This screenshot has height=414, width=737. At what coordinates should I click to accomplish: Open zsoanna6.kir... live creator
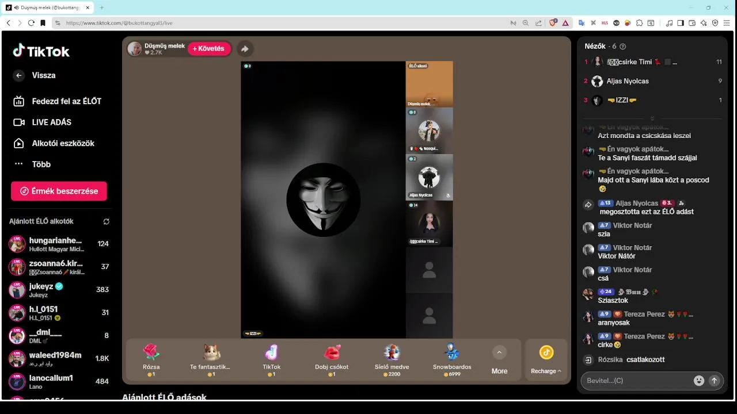tap(59, 267)
